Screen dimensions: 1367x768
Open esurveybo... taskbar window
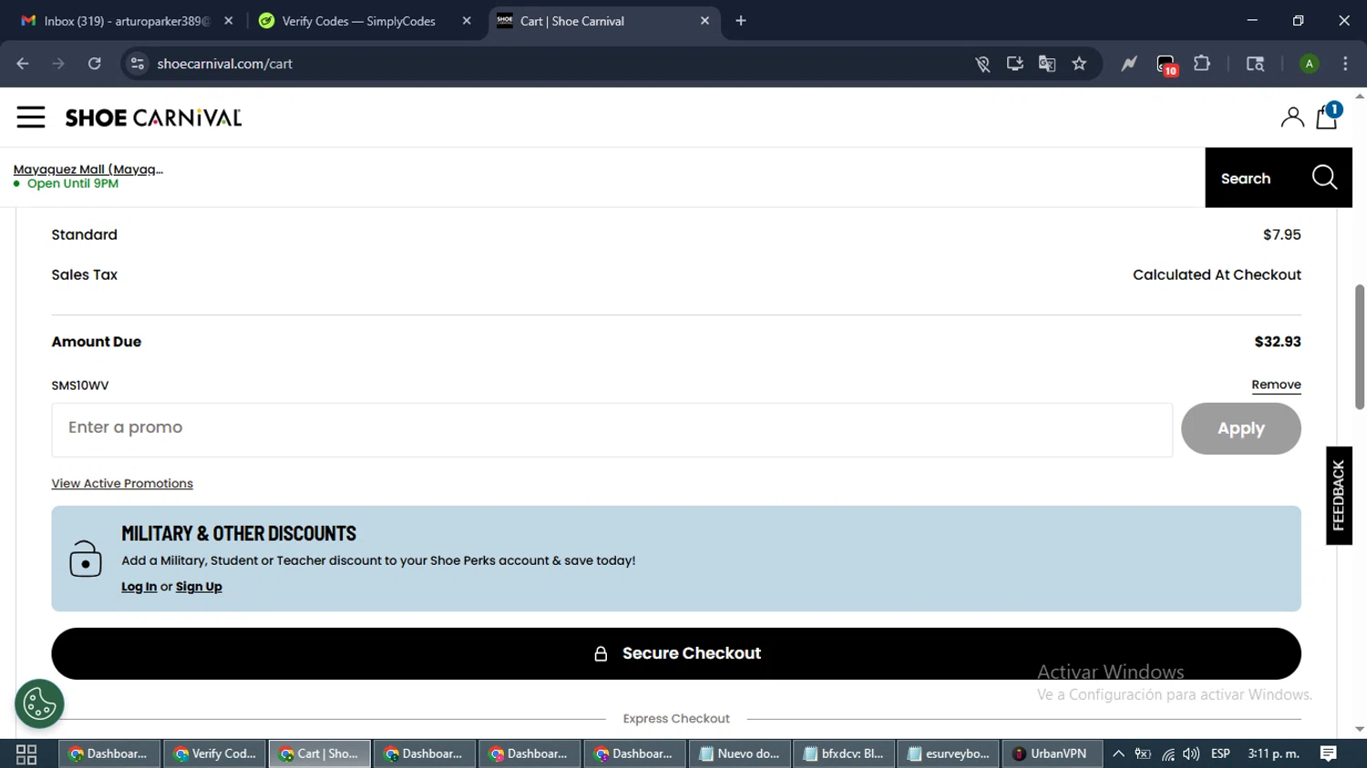pyautogui.click(x=950, y=754)
